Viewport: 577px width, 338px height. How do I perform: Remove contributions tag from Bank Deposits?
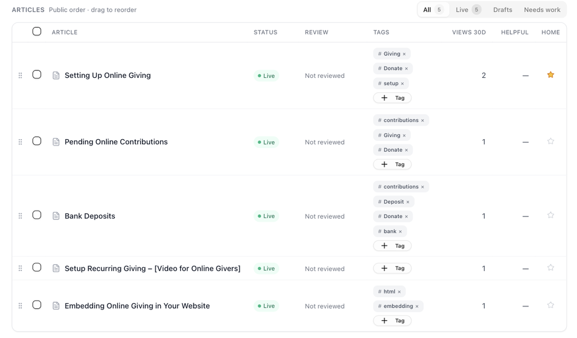(423, 187)
